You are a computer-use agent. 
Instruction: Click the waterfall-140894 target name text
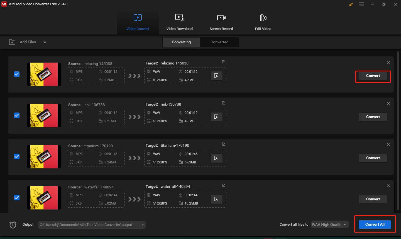[x=175, y=186]
